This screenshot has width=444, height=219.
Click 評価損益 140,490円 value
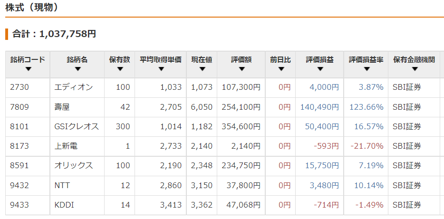click(319, 107)
